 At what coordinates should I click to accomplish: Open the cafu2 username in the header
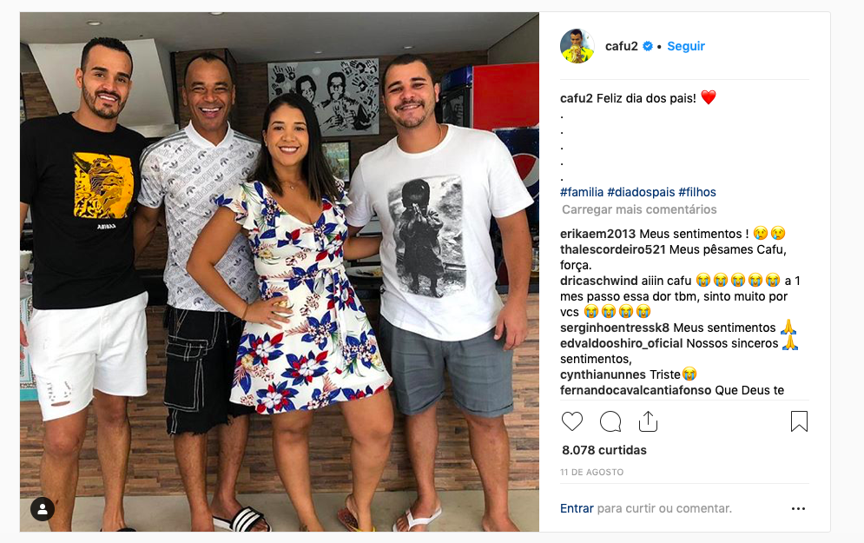pyautogui.click(x=622, y=46)
